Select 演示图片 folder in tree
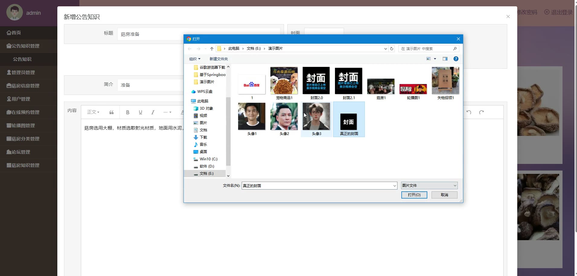The width and height of the screenshot is (577, 276). tap(204, 82)
